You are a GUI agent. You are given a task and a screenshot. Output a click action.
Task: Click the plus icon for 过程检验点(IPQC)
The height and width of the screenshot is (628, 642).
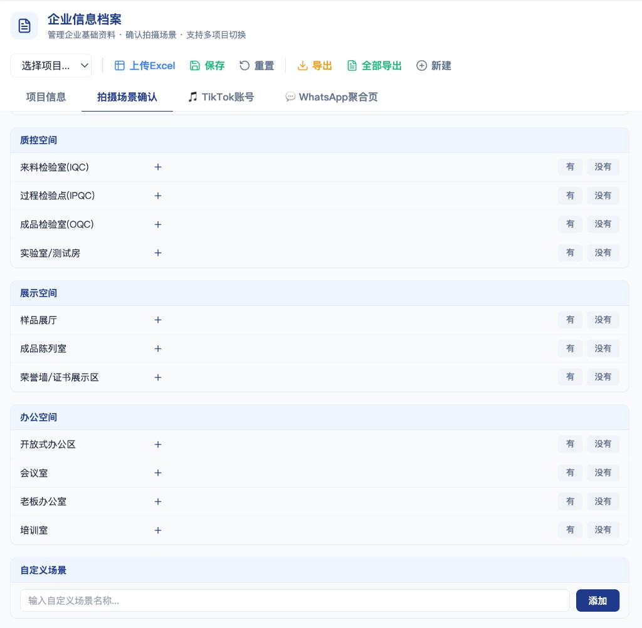(x=158, y=196)
